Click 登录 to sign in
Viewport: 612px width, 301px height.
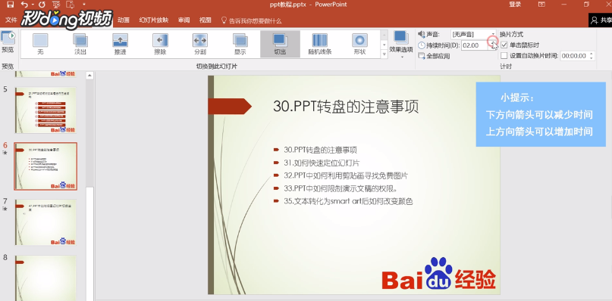pyautogui.click(x=515, y=5)
